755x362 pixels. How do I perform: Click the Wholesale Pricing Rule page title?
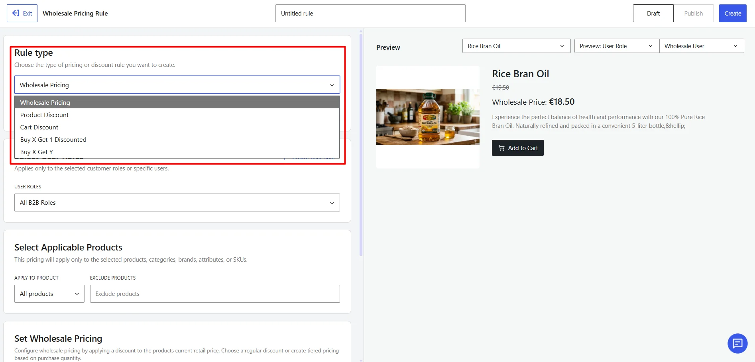(x=75, y=13)
